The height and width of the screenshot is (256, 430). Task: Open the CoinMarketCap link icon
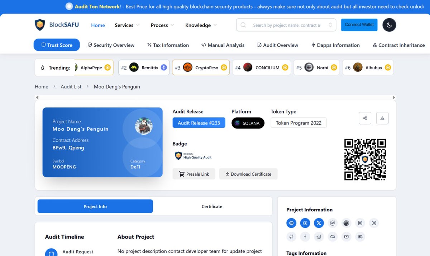[x=333, y=223]
